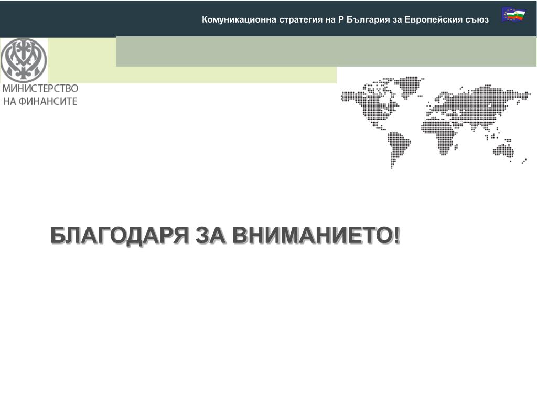Click the header title 'Комуникационна стратегия на Р България за Европейския съюз'
Screen dimensions: 537x403
345,19
